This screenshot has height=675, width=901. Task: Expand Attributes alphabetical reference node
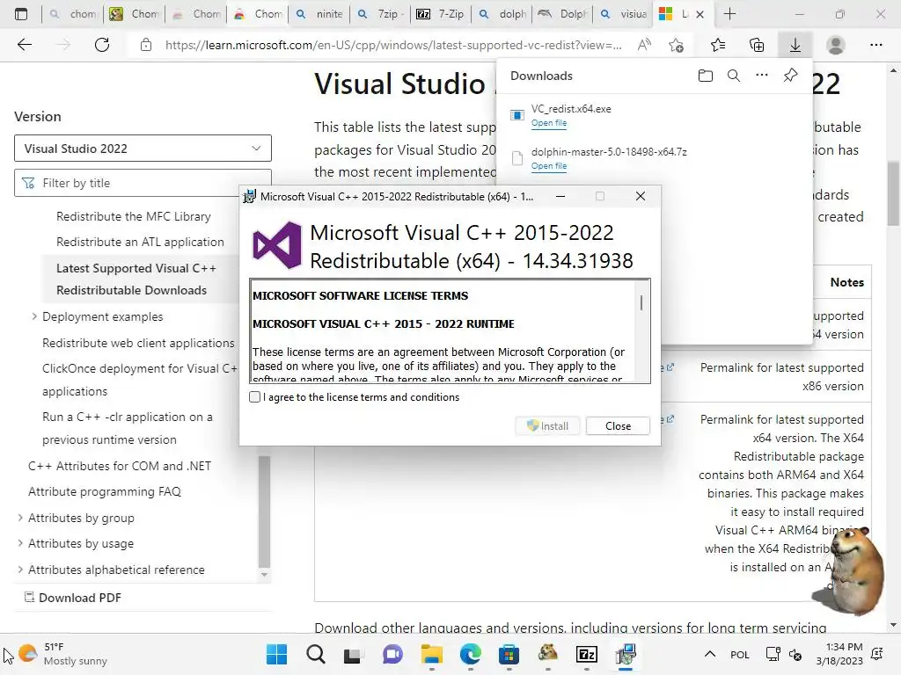coord(20,570)
